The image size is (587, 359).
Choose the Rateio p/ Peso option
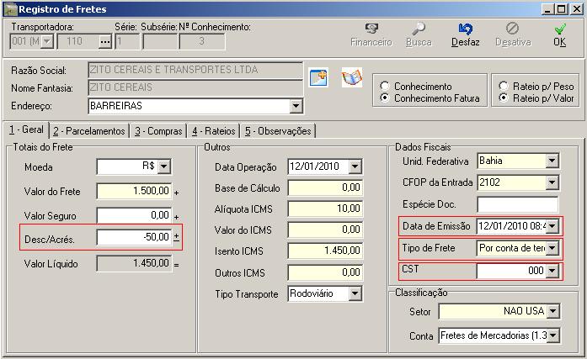point(504,87)
